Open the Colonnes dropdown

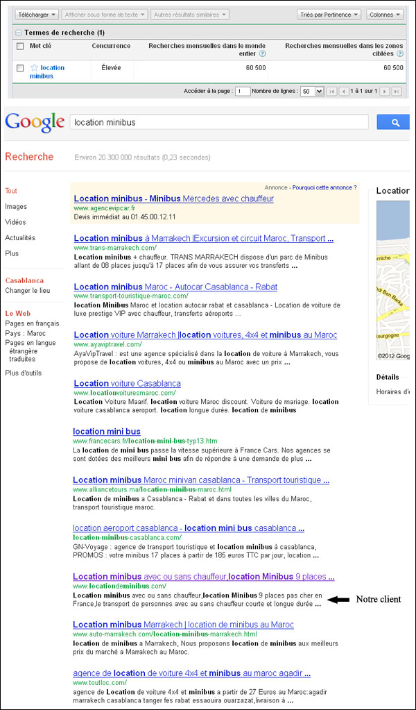[384, 15]
